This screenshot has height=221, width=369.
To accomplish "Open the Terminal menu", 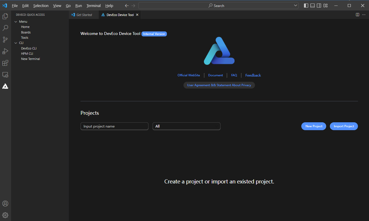I will [93, 6].
